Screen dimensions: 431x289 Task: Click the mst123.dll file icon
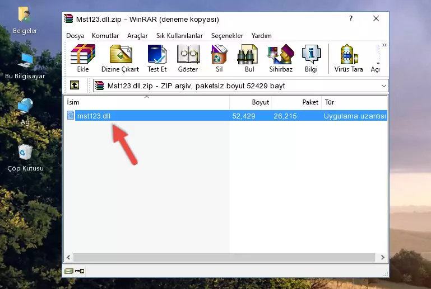(x=71, y=116)
